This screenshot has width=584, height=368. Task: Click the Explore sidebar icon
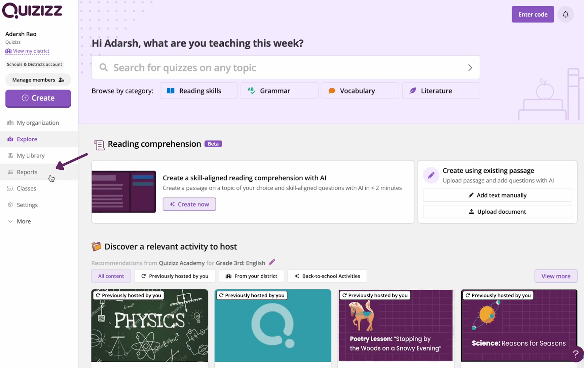[10, 139]
